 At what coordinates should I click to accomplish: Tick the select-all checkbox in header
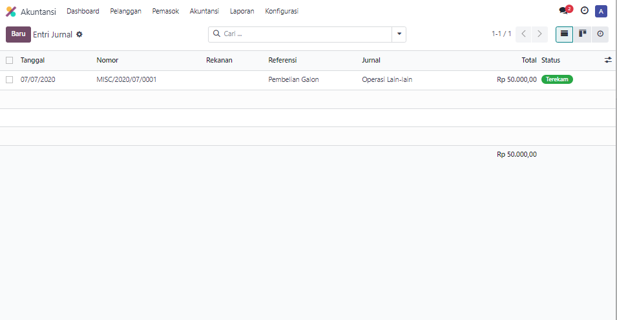click(x=9, y=60)
